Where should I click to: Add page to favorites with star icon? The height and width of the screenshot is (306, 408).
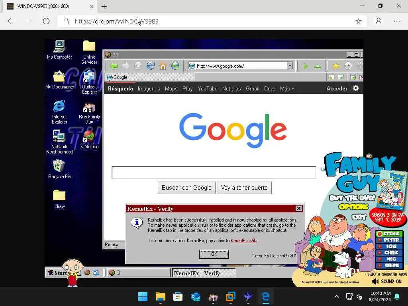click(359, 22)
